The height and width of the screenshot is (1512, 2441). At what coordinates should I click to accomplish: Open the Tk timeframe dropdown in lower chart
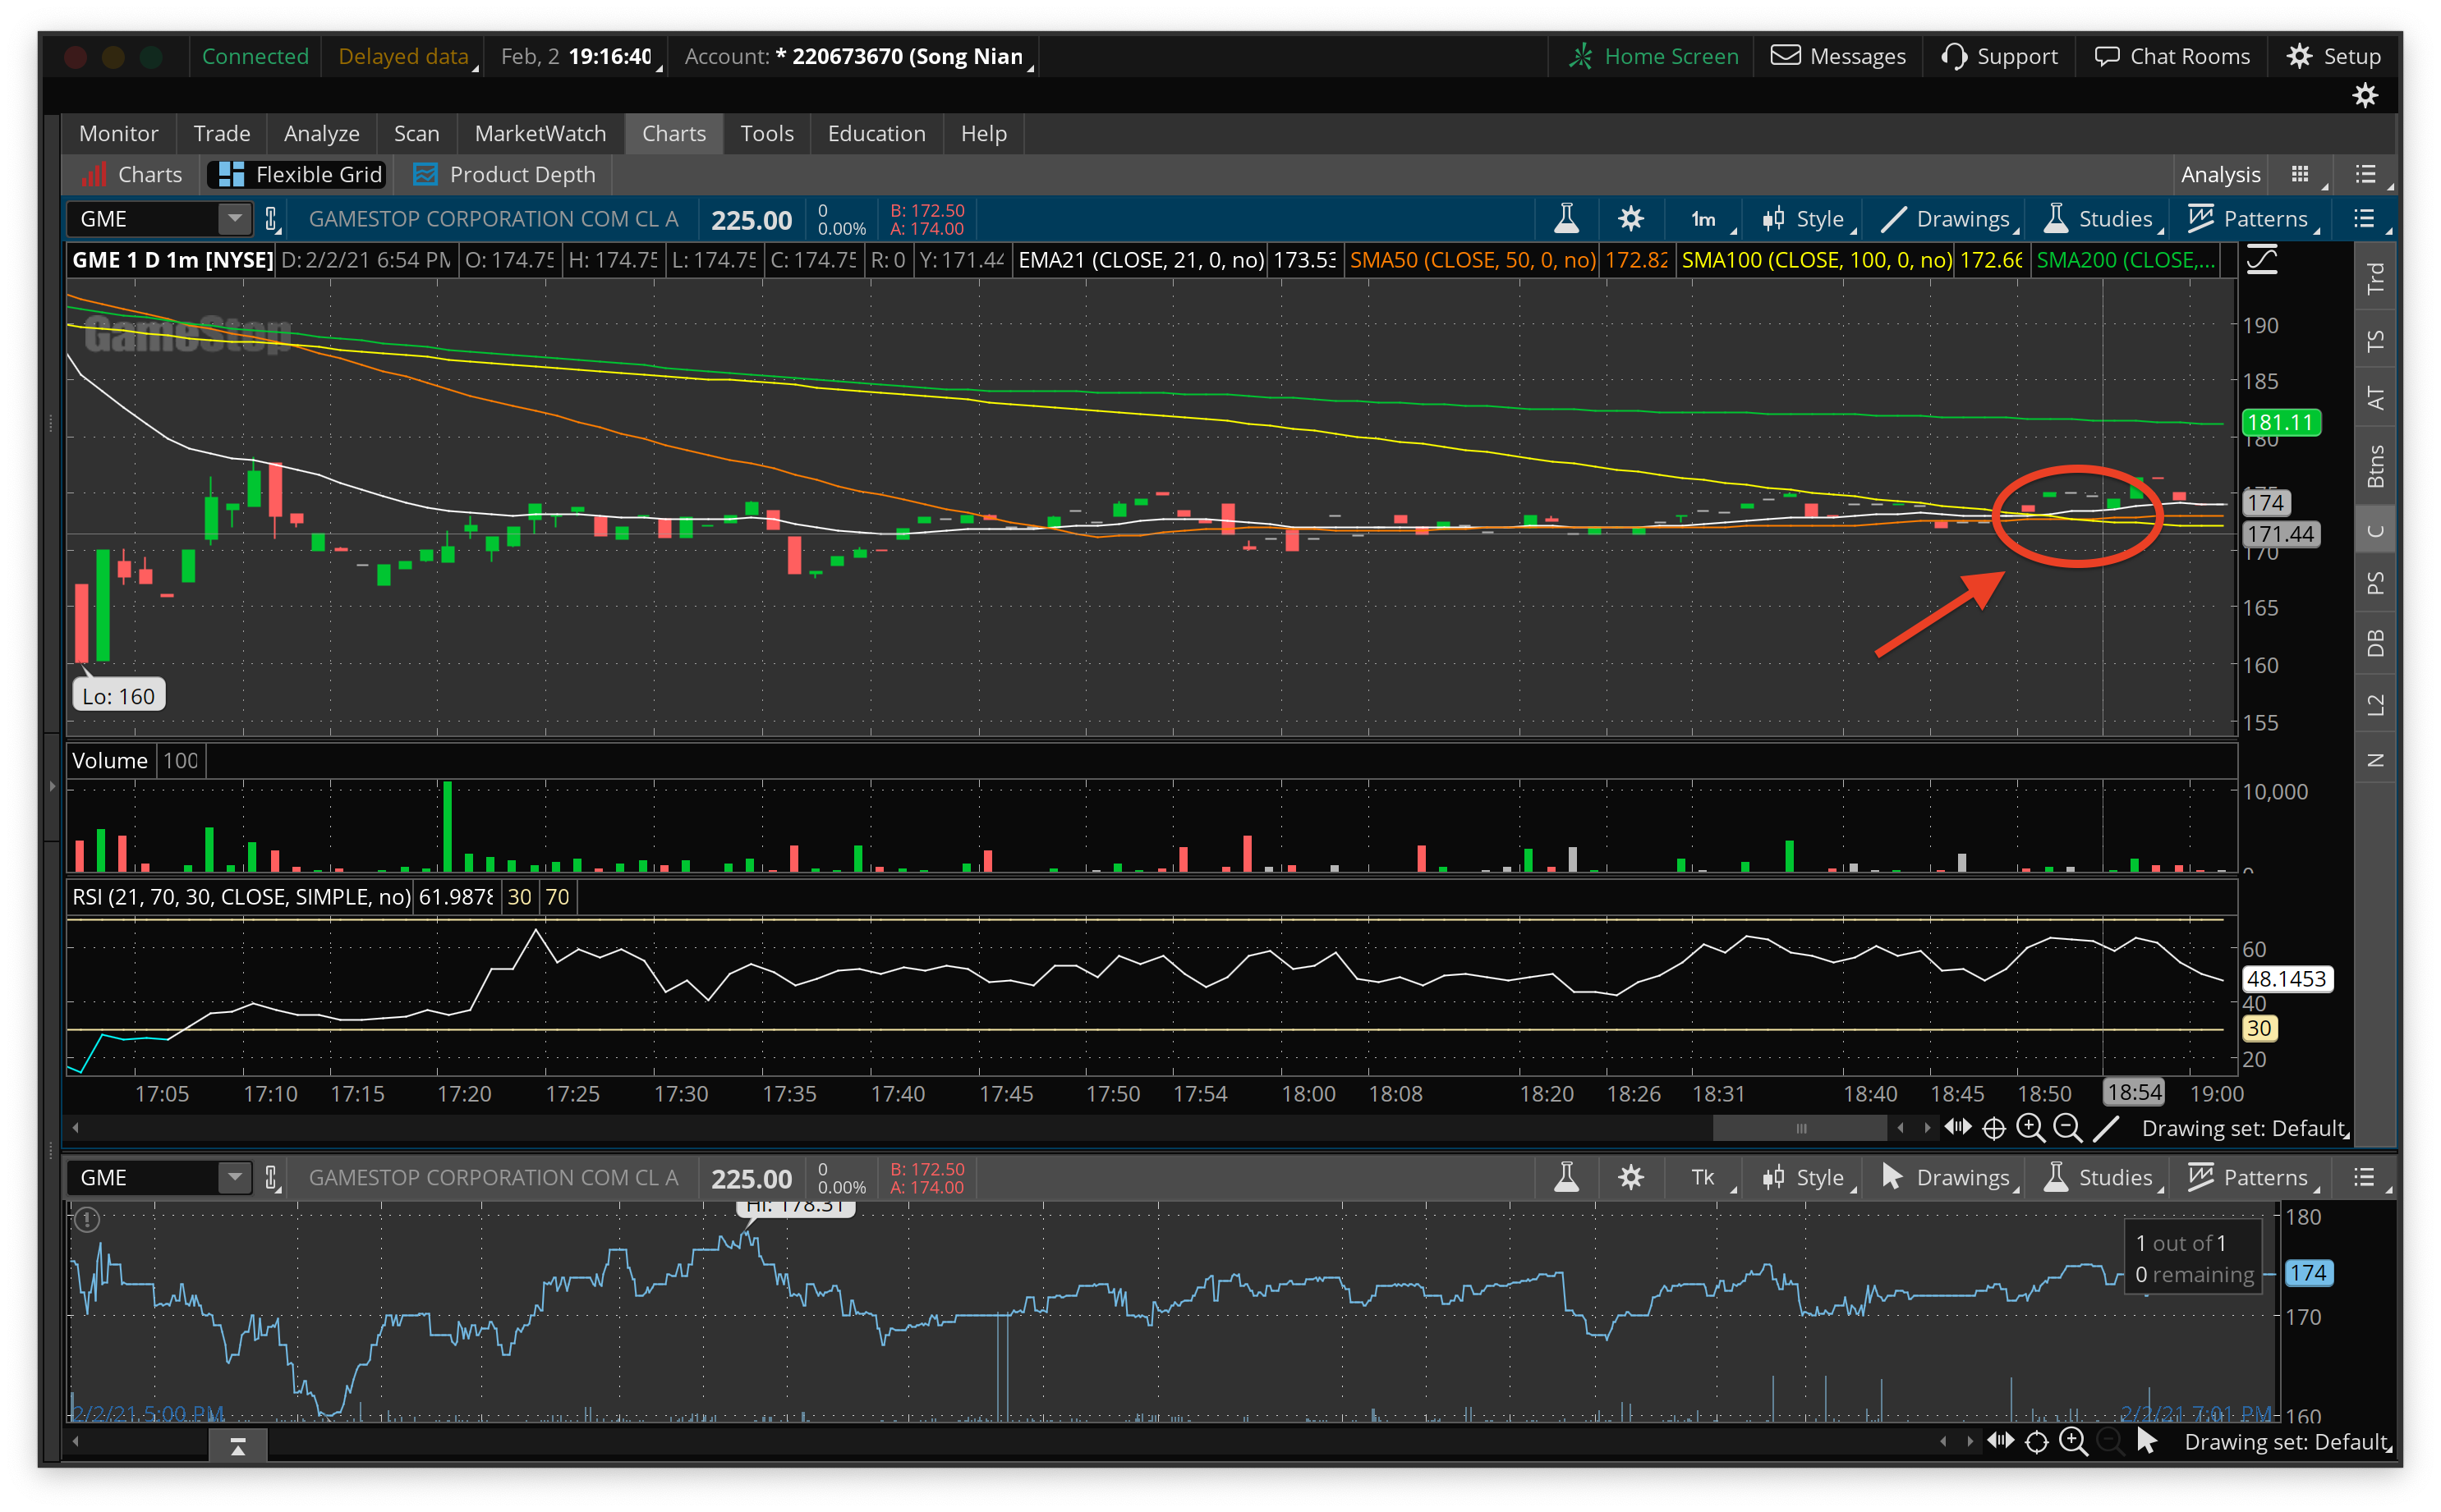tap(1705, 1178)
